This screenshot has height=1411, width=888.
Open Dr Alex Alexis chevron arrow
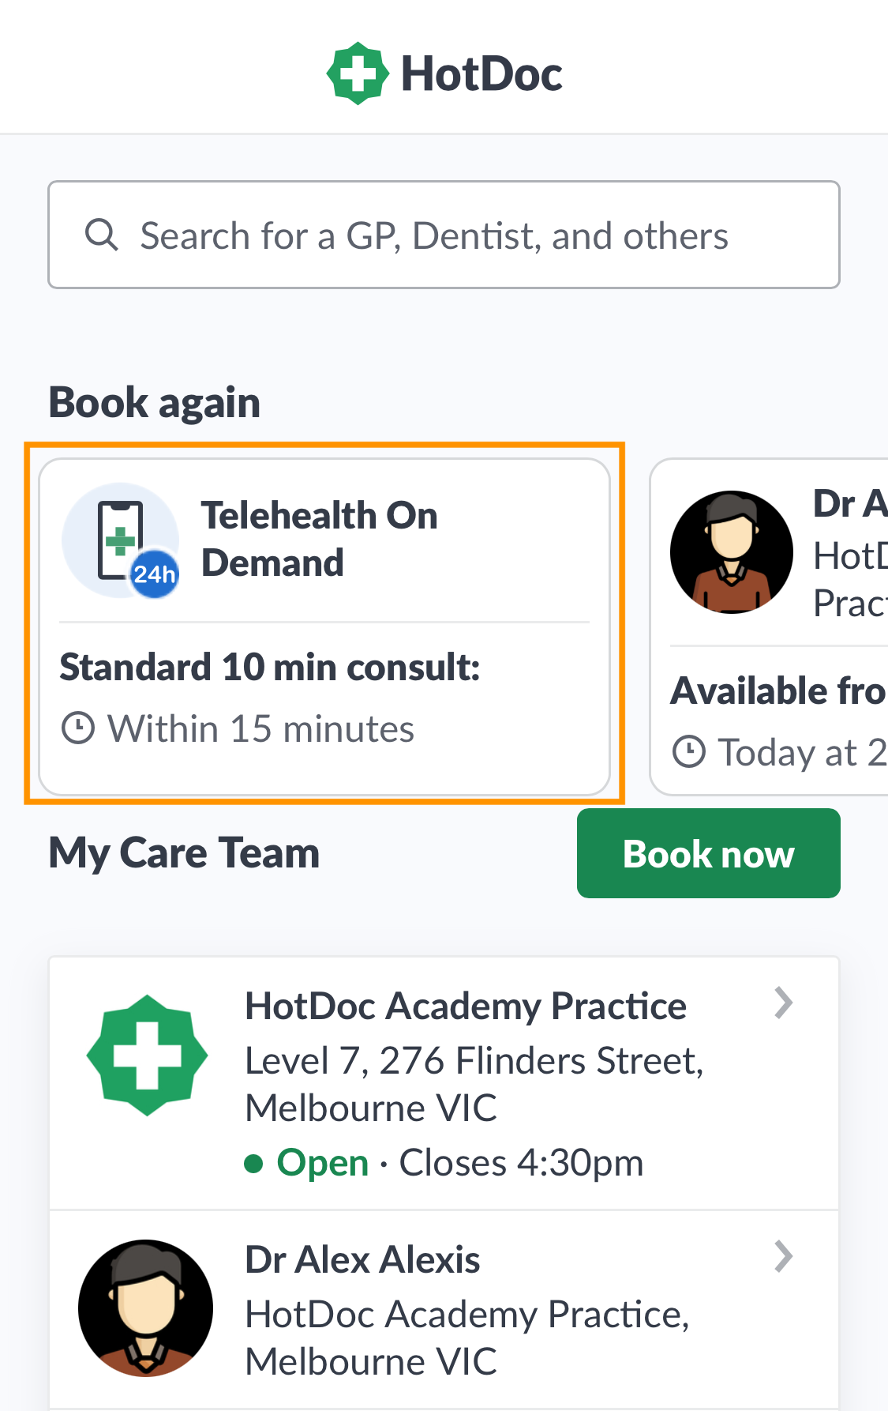pos(783,1256)
